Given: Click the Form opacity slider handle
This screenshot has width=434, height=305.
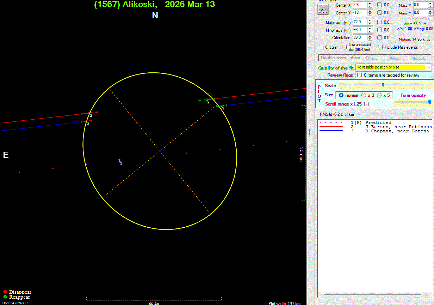Looking at the screenshot, I should point(429,102).
